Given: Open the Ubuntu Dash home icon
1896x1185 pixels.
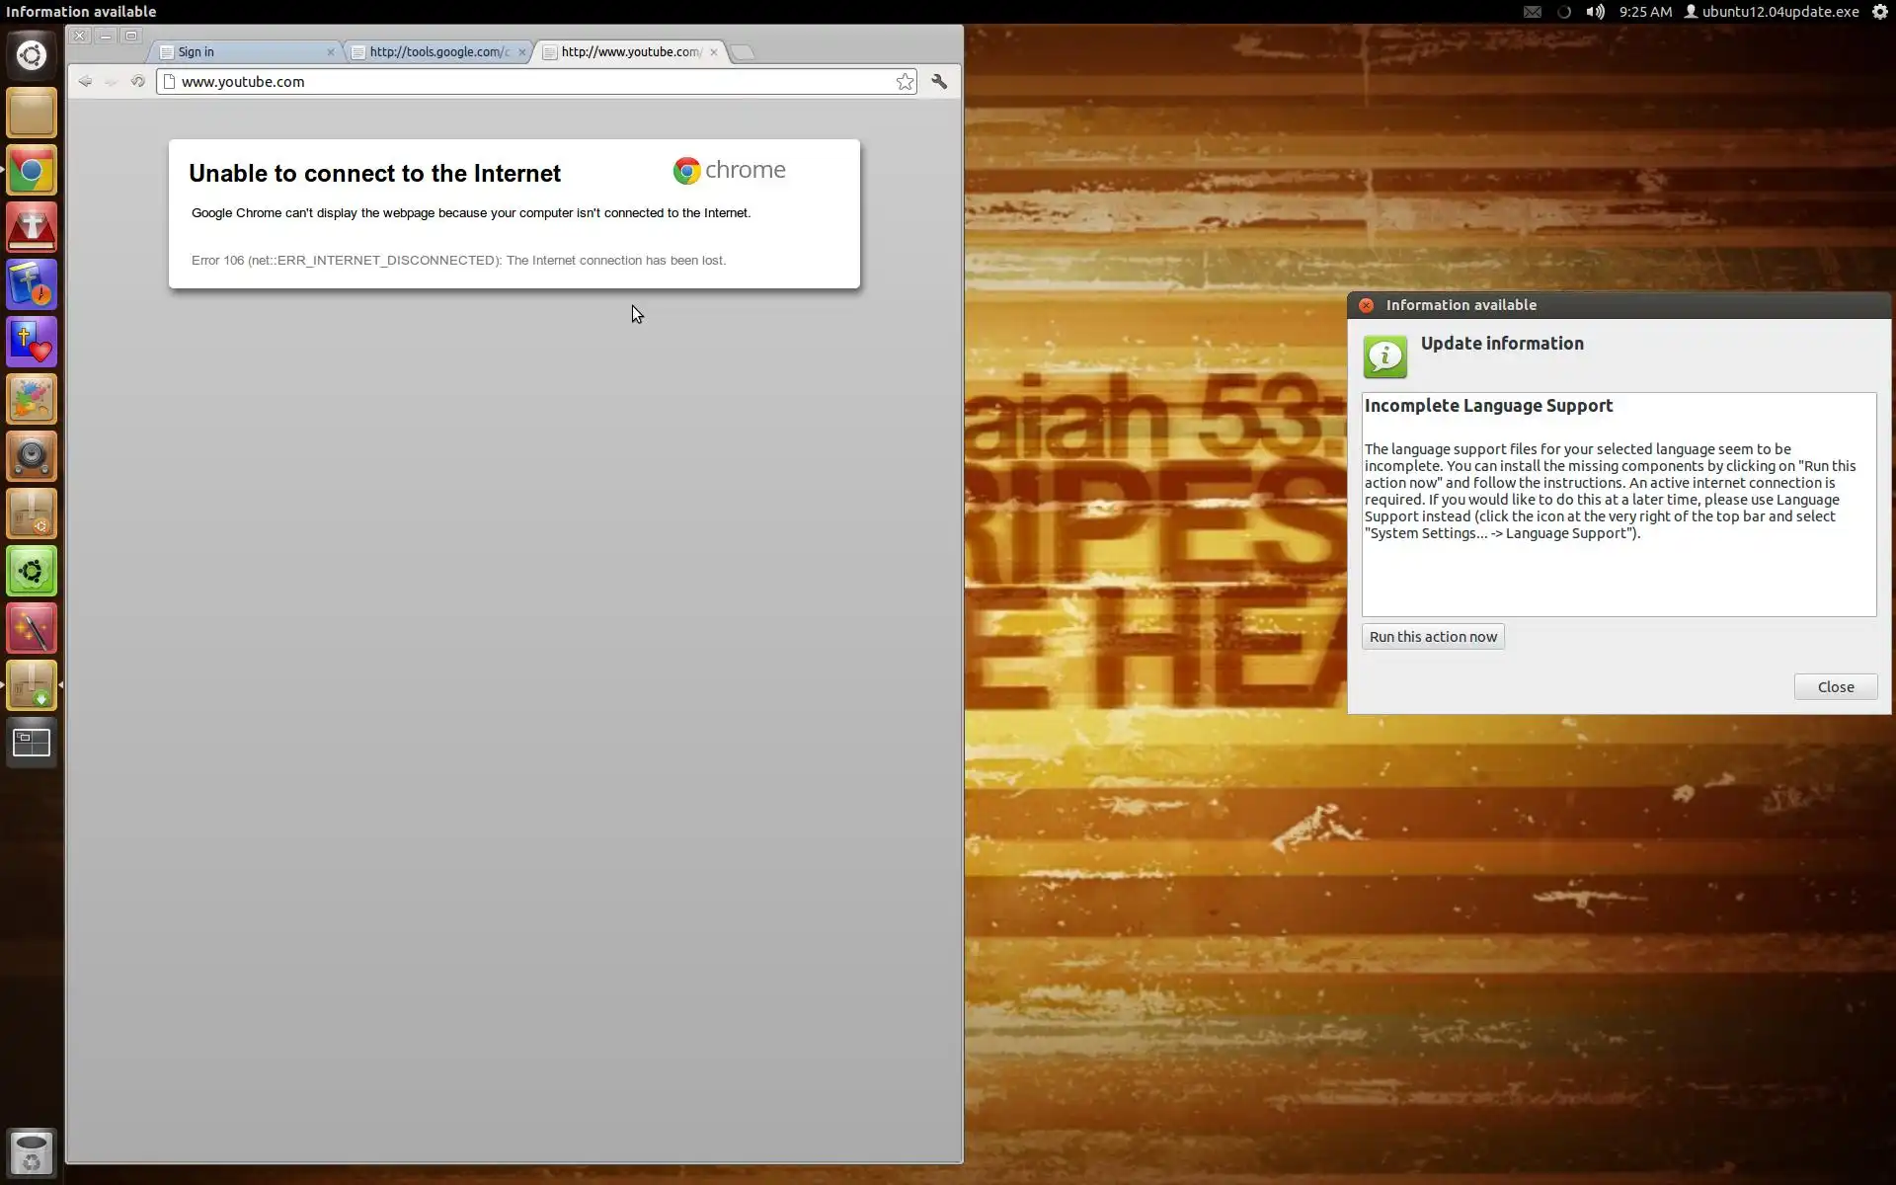Looking at the screenshot, I should coord(32,55).
